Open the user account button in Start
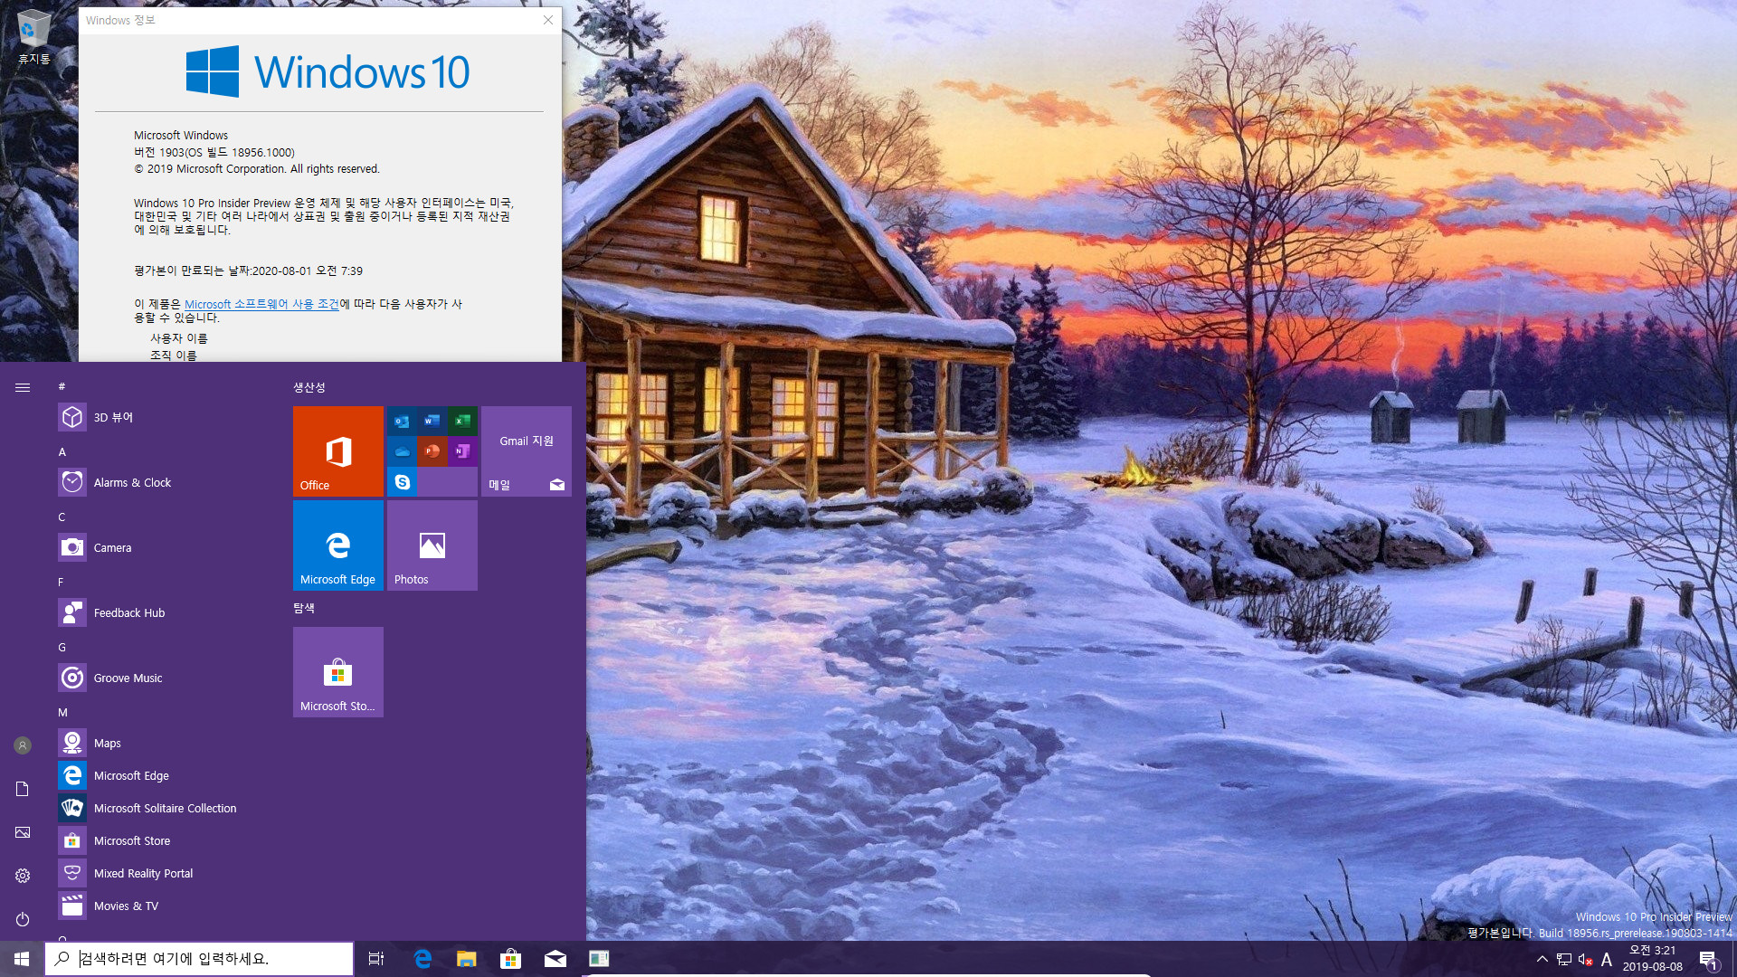 23,745
